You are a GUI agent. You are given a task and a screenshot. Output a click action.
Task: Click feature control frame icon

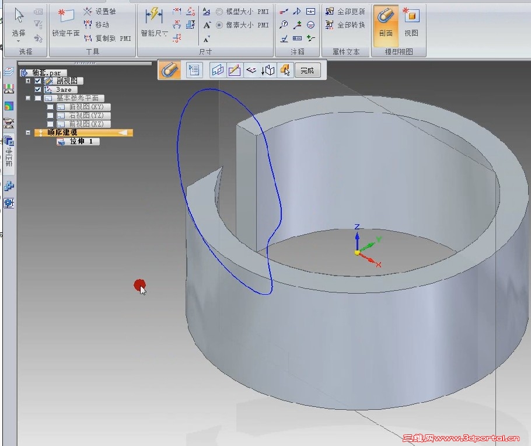[x=297, y=39]
